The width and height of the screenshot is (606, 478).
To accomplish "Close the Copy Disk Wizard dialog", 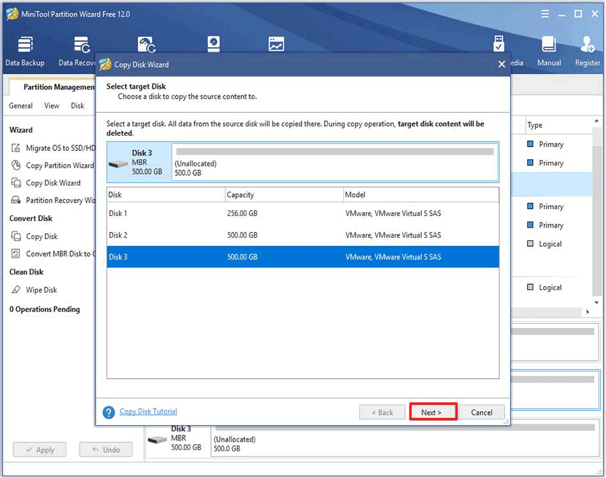I will click(501, 64).
